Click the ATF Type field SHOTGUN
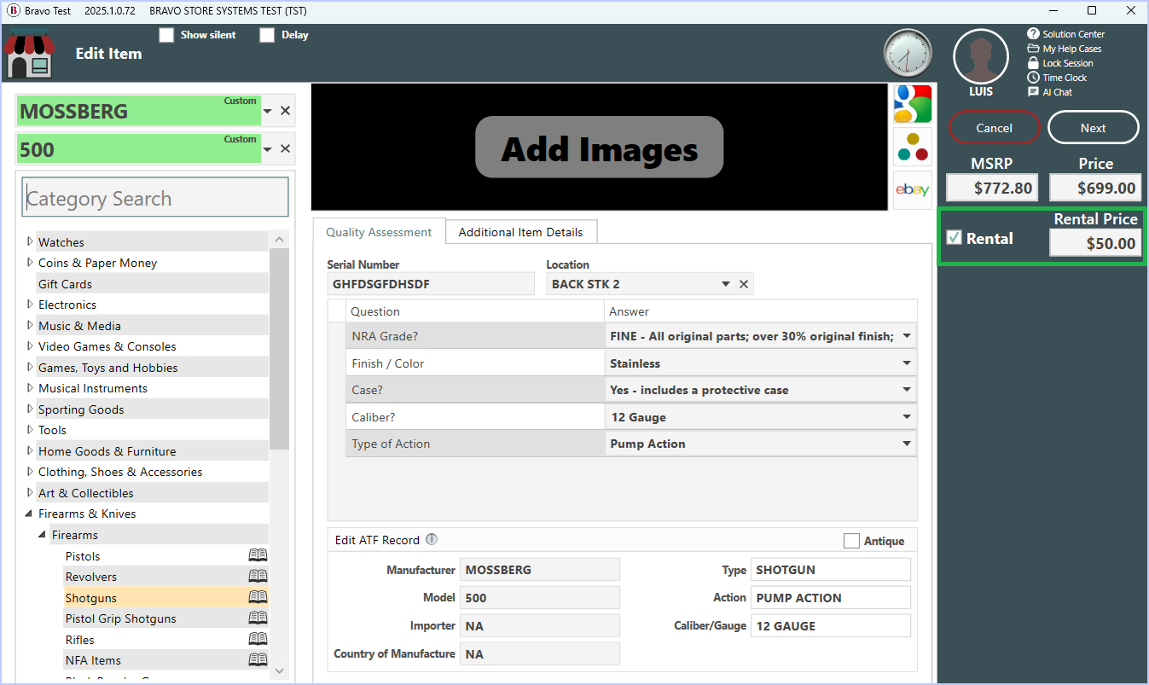Viewport: 1149px width, 685px height. (x=831, y=570)
